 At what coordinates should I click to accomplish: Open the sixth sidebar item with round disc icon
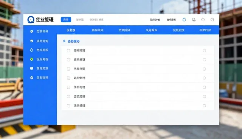click(39, 78)
